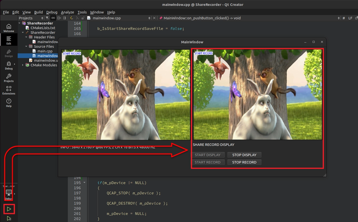
Task: Open the Edit menu
Action: click(16, 12)
